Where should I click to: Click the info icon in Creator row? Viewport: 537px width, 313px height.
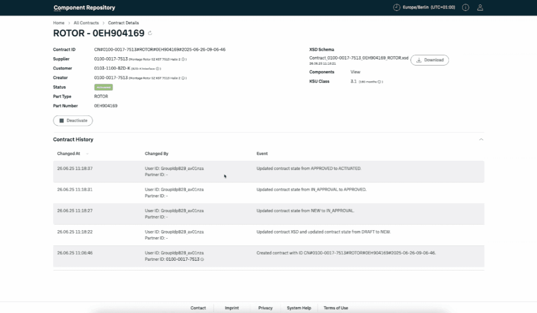click(x=183, y=78)
